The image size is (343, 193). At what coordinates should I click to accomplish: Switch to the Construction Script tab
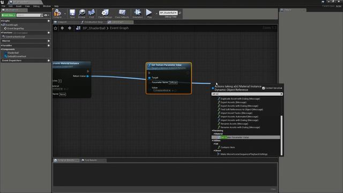(x=93, y=22)
